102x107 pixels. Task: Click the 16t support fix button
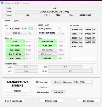coord(47,41)
